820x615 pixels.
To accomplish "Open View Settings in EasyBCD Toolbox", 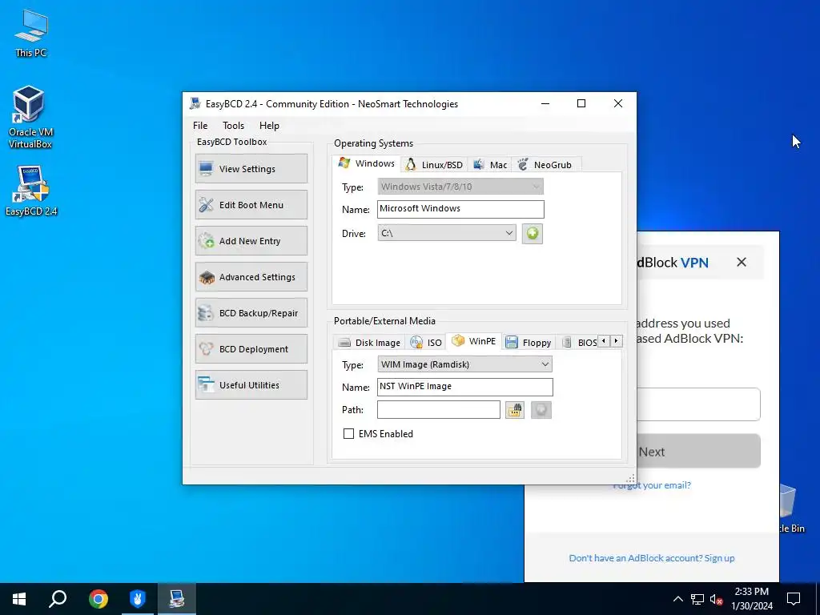I will tap(251, 168).
